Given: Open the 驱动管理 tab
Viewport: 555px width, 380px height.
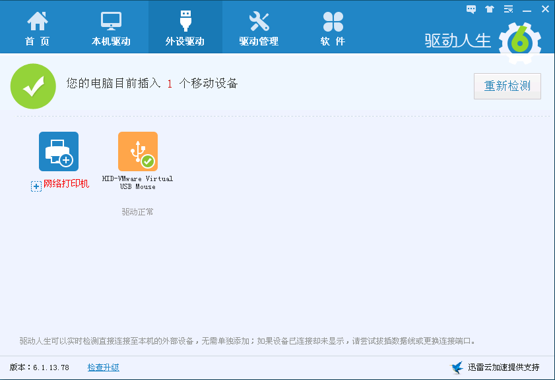Looking at the screenshot, I should click(x=259, y=28).
